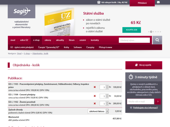The height and width of the screenshot is (127, 170).
Task: Open the aktuality menu item
Action: coord(60,40)
